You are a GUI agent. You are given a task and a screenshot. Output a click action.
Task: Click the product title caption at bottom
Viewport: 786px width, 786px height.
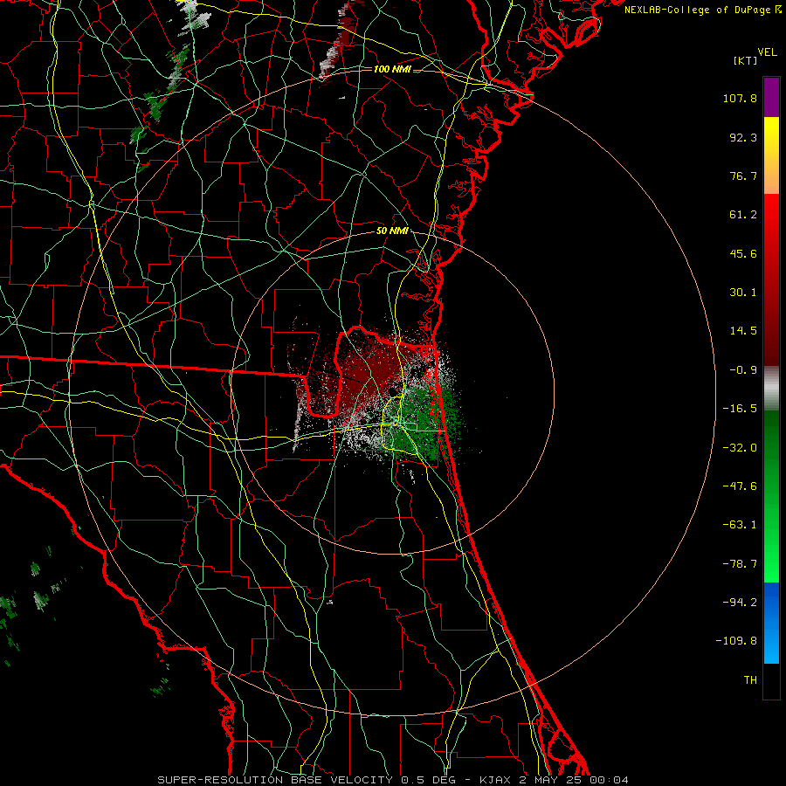392,780
